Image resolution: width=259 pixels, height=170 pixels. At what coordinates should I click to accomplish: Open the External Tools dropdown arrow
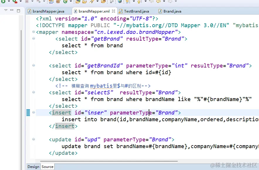(x=21, y=1)
